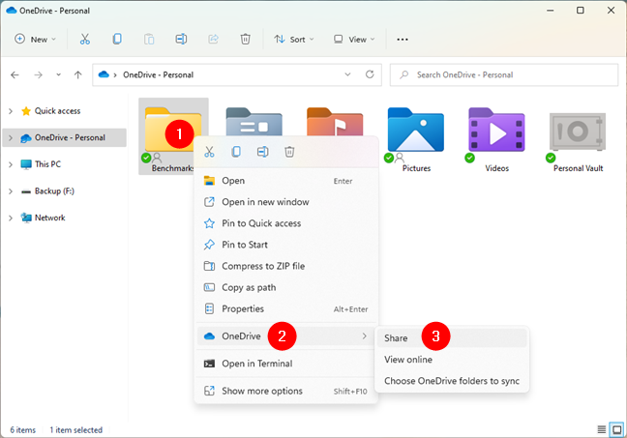Open the OneDrive submenu entry

click(x=286, y=336)
